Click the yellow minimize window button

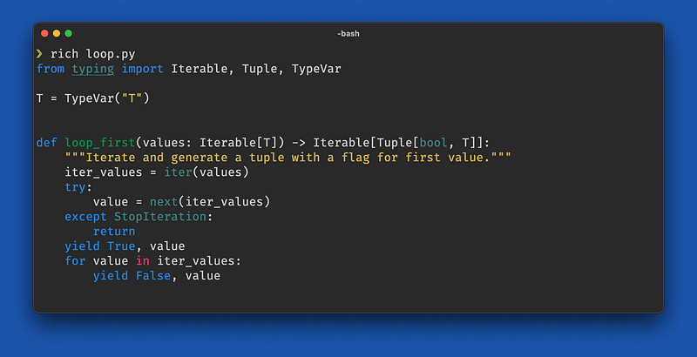point(57,33)
